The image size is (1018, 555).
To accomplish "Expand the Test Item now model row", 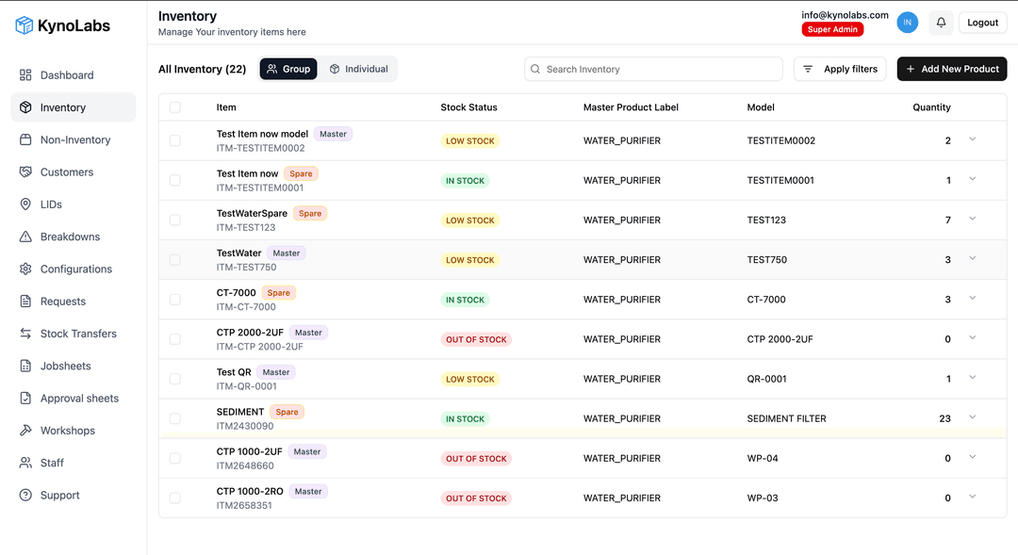I will (x=973, y=139).
